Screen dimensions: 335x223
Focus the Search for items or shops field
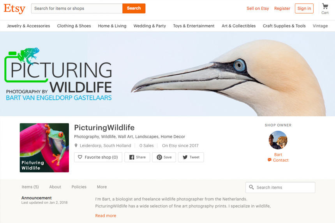77,8
